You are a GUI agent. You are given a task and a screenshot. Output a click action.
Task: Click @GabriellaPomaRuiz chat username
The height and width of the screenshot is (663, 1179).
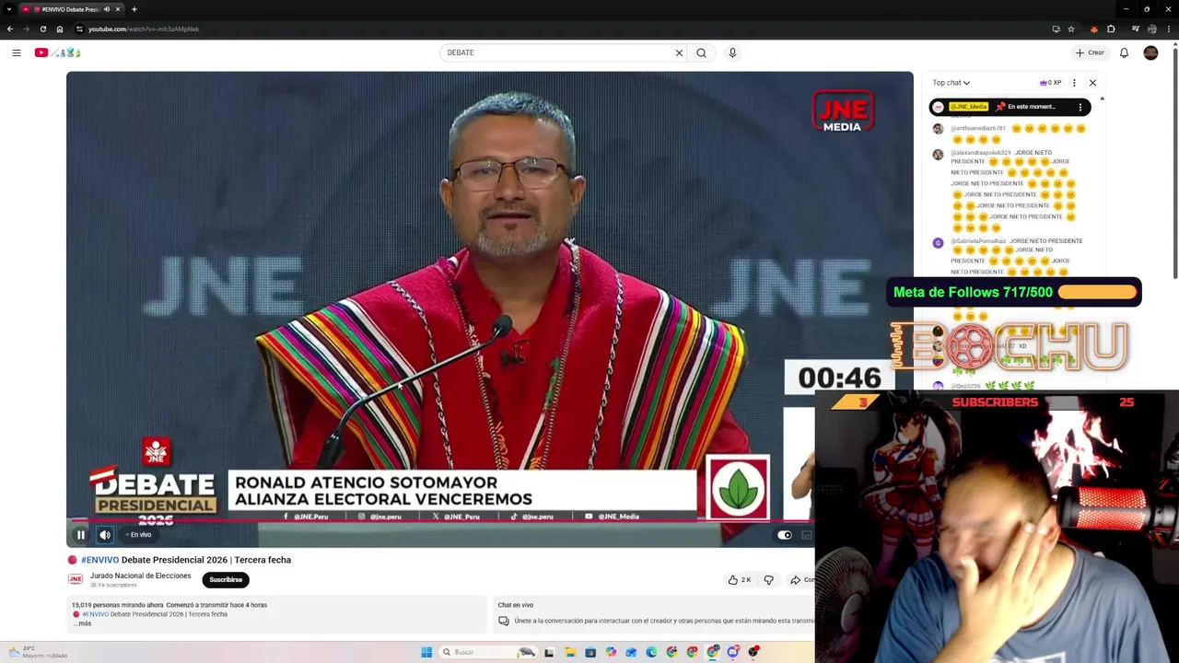pos(978,241)
